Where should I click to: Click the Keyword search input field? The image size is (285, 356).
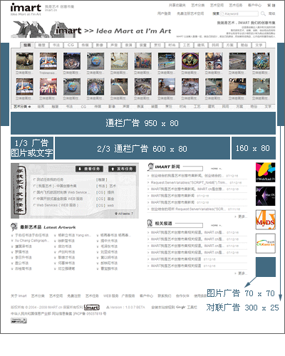click(x=239, y=14)
